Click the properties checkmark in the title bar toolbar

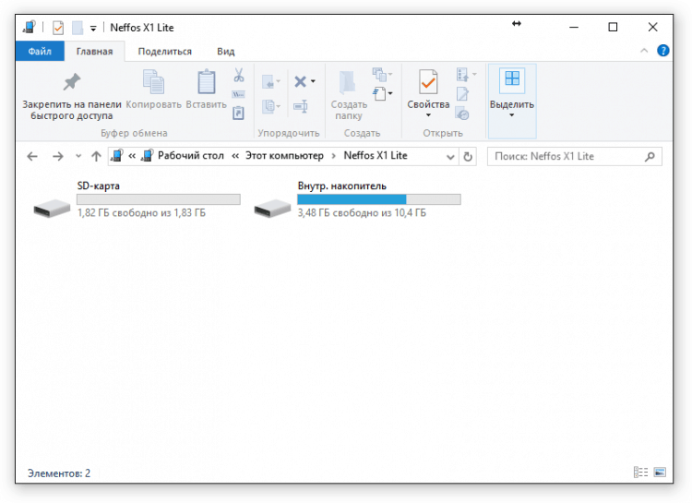point(58,28)
